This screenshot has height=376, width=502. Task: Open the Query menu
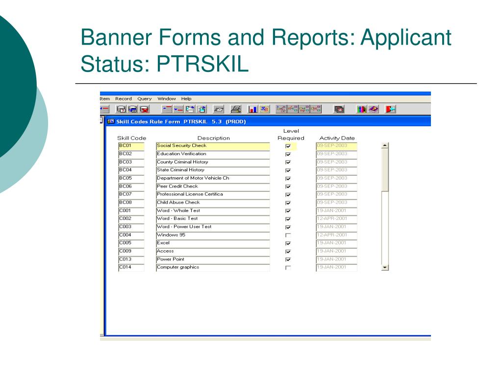[x=145, y=99]
